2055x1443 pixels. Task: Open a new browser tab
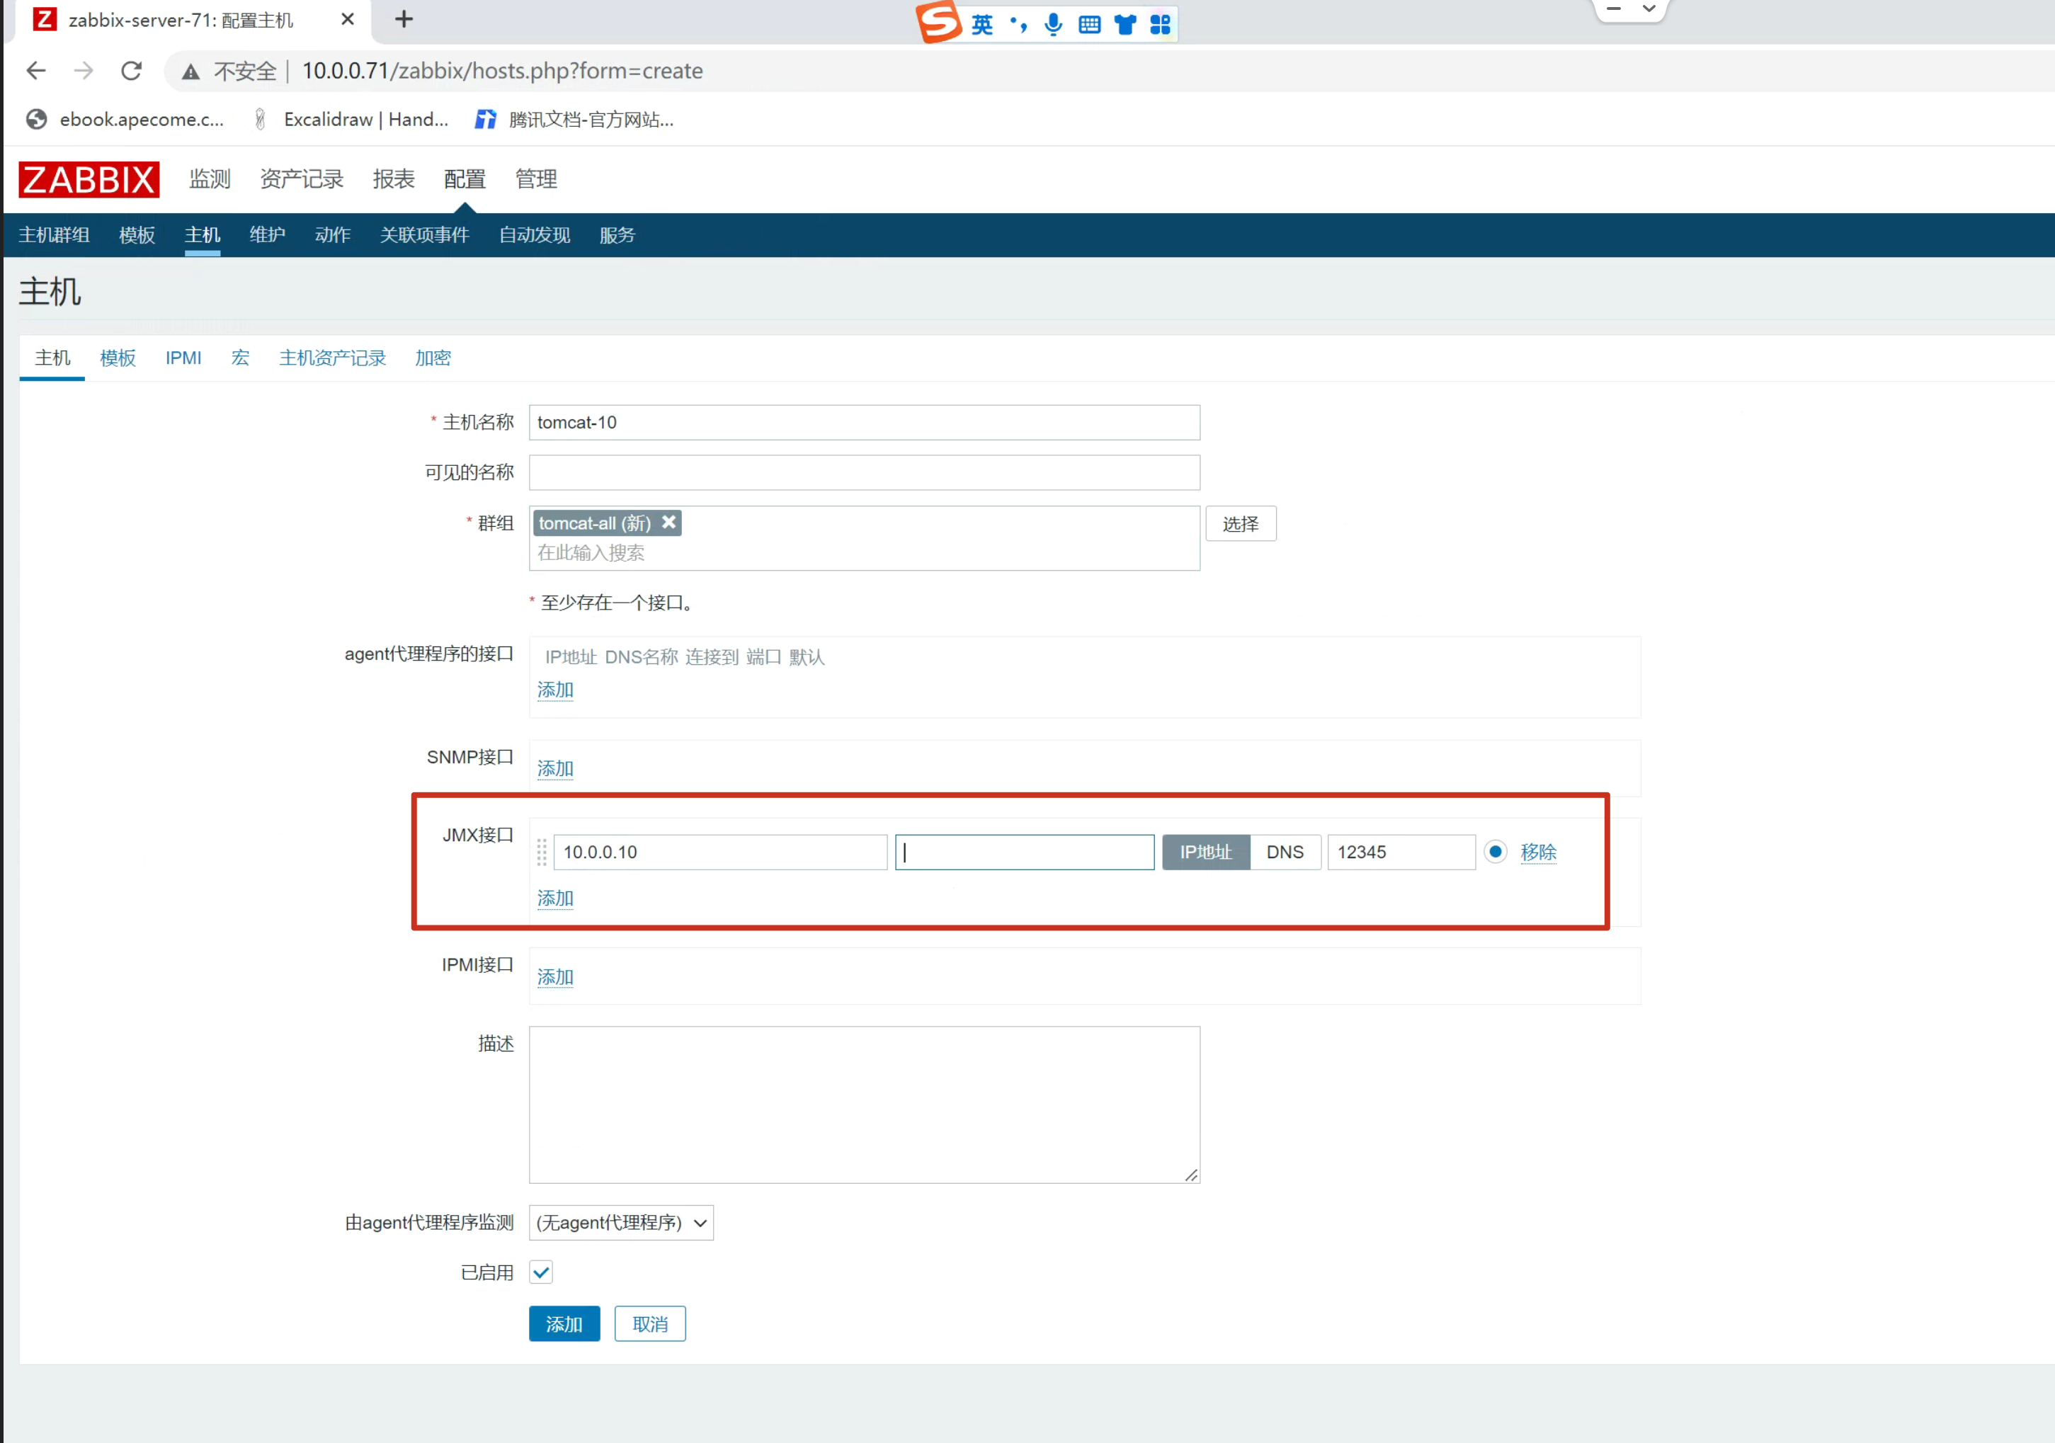[404, 20]
